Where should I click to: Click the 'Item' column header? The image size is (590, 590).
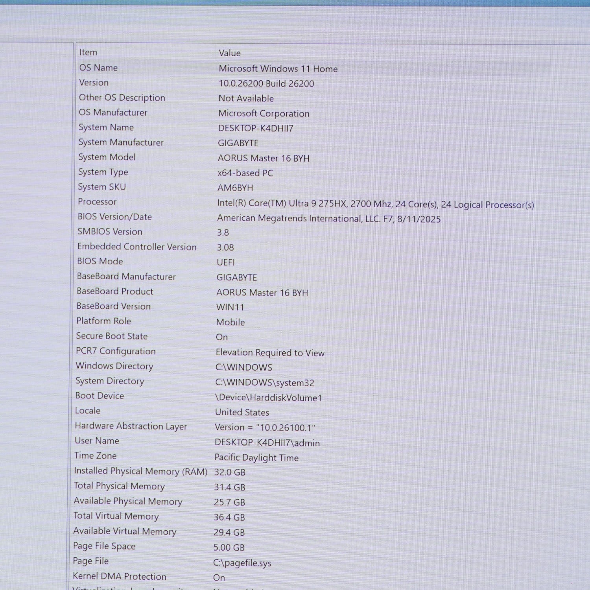(88, 52)
